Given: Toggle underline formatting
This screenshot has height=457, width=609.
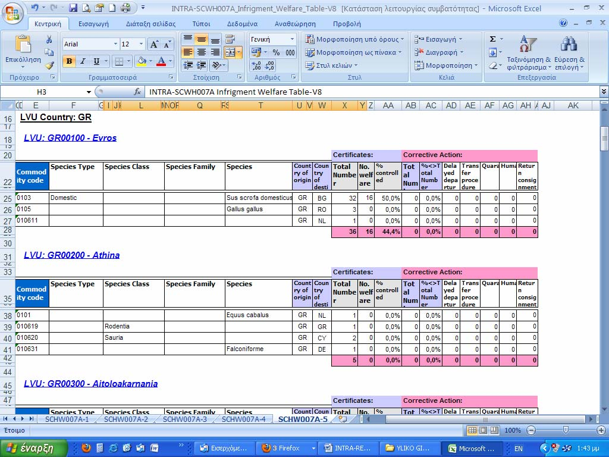Looking at the screenshot, I should 96,61.
